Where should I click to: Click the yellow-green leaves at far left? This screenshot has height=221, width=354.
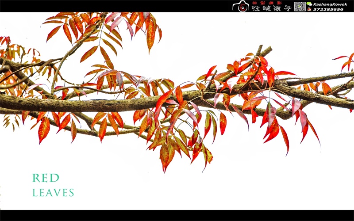[11, 118]
